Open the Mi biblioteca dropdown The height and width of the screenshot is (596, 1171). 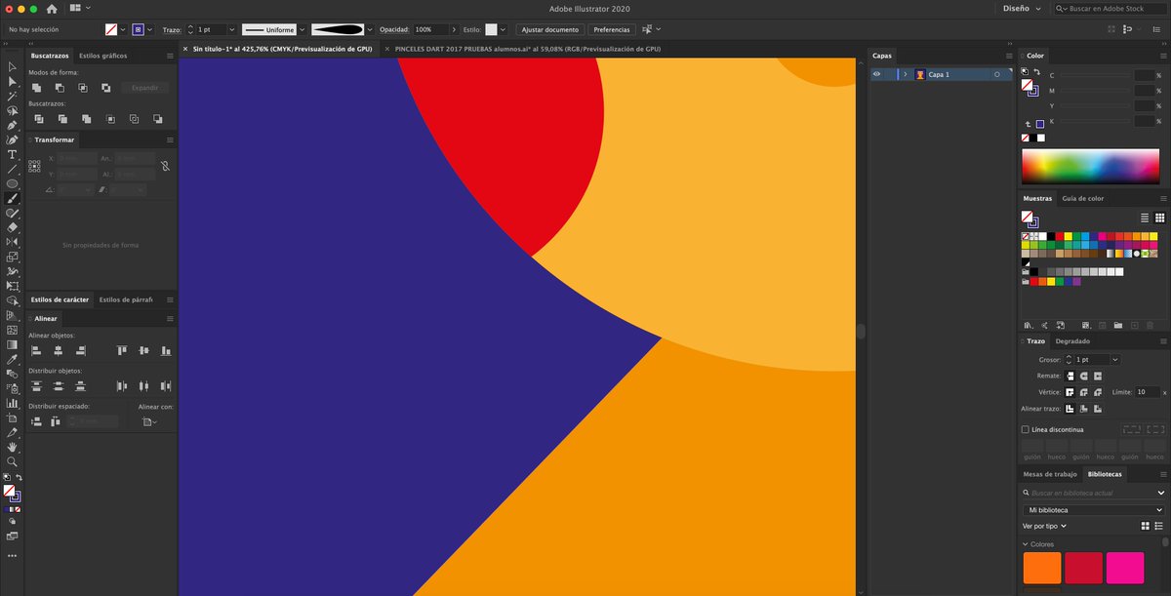[x=1093, y=510]
